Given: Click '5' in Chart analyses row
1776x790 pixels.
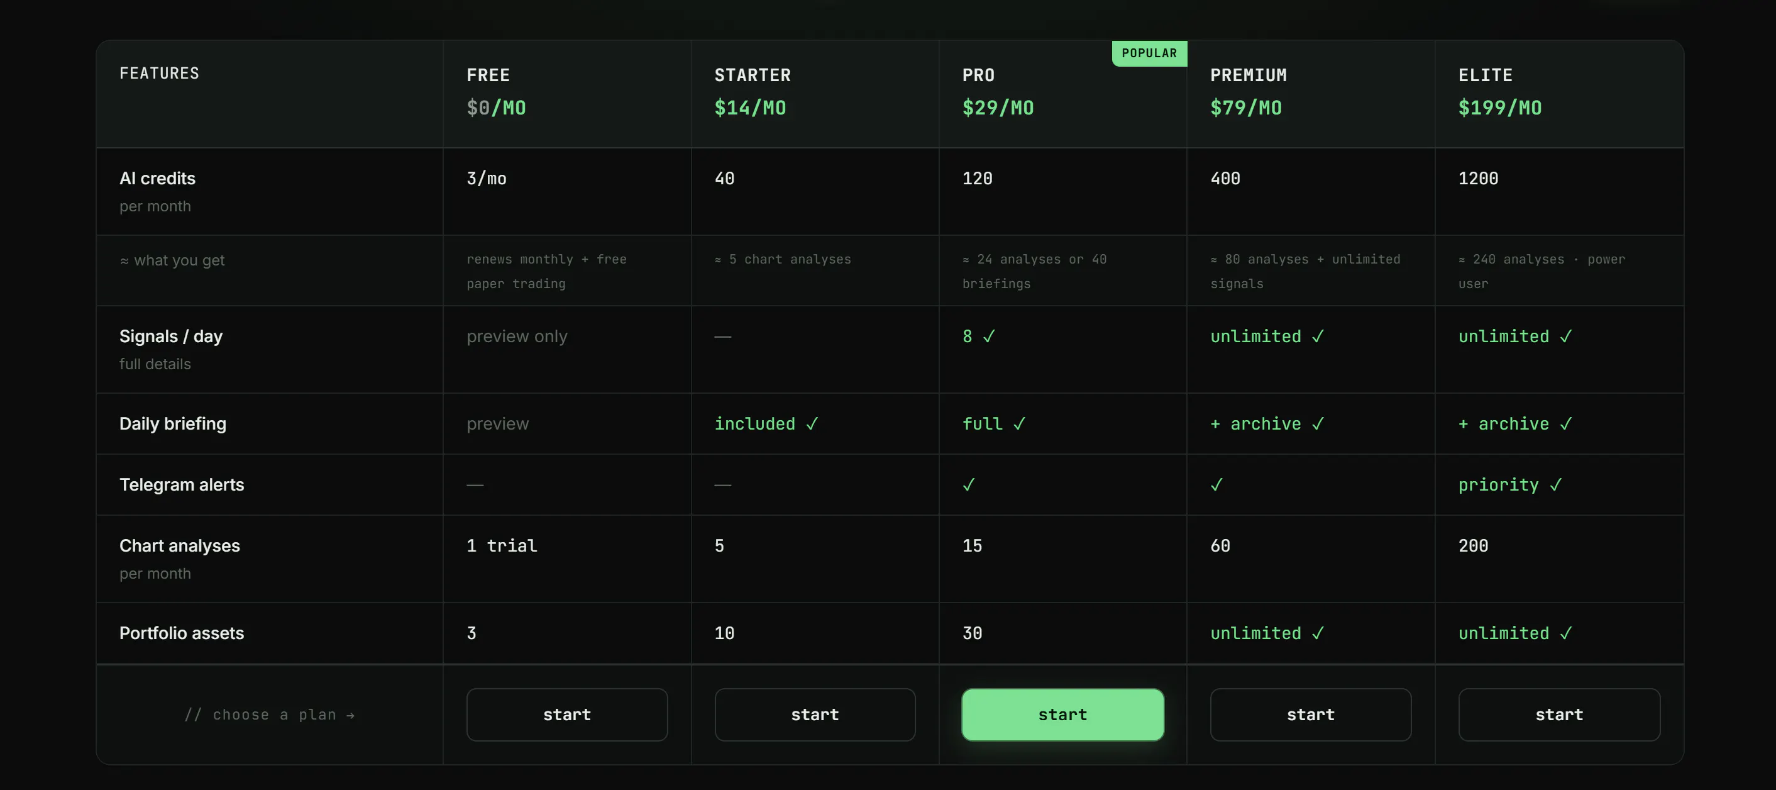Looking at the screenshot, I should tap(720, 546).
